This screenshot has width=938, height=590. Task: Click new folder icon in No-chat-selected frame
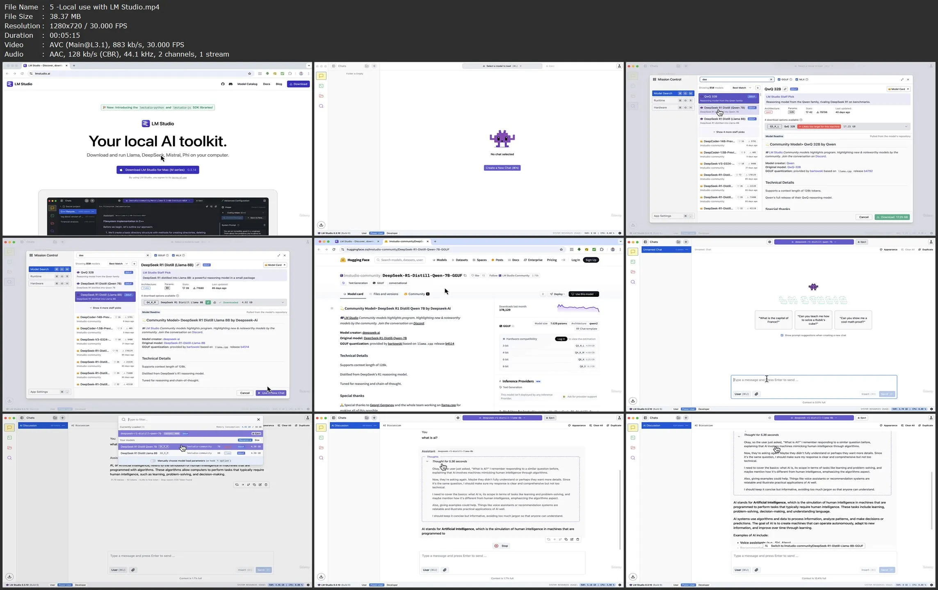pyautogui.click(x=367, y=66)
